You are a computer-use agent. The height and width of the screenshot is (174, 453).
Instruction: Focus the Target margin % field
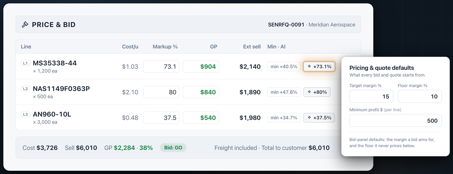[371, 96]
